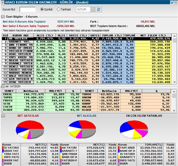
Task: Click the blue swatch beside GEDIK YAT
Action: point(3,151)
